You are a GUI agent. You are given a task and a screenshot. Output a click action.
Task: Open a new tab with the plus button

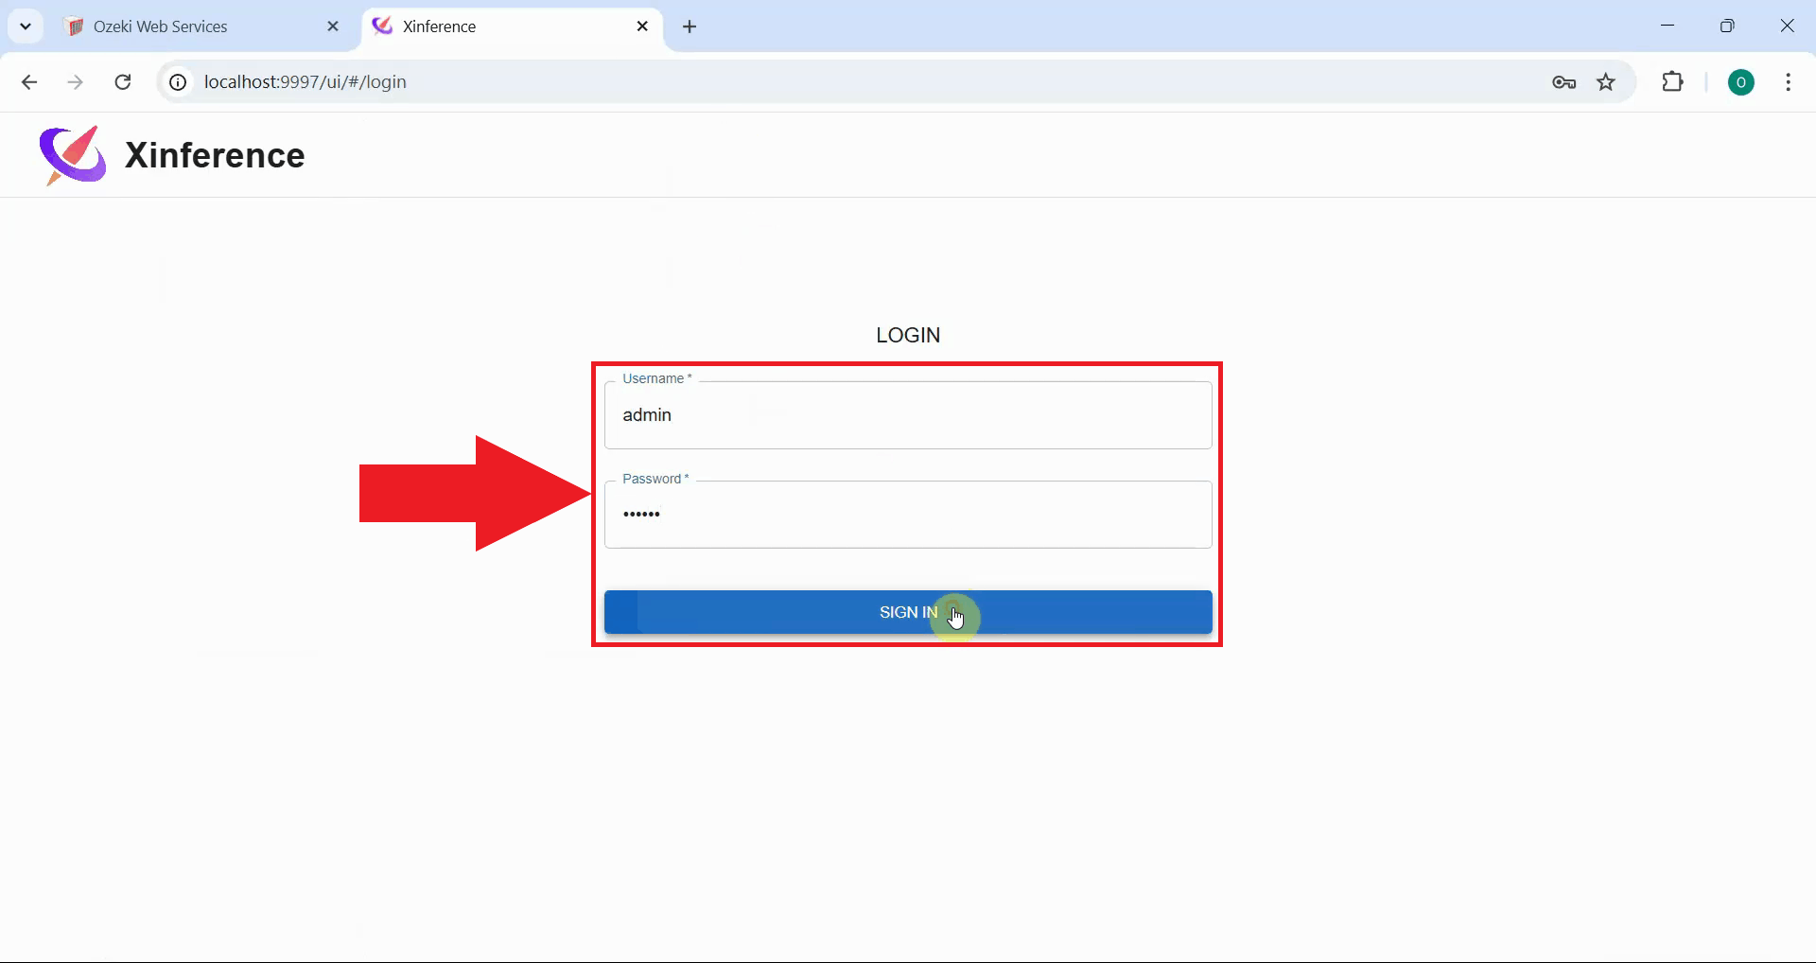click(690, 26)
